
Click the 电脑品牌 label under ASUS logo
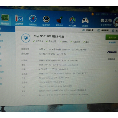112,59
